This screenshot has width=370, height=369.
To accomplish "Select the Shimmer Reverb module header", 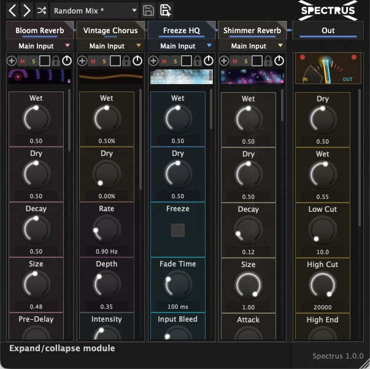I will pyautogui.click(x=252, y=31).
